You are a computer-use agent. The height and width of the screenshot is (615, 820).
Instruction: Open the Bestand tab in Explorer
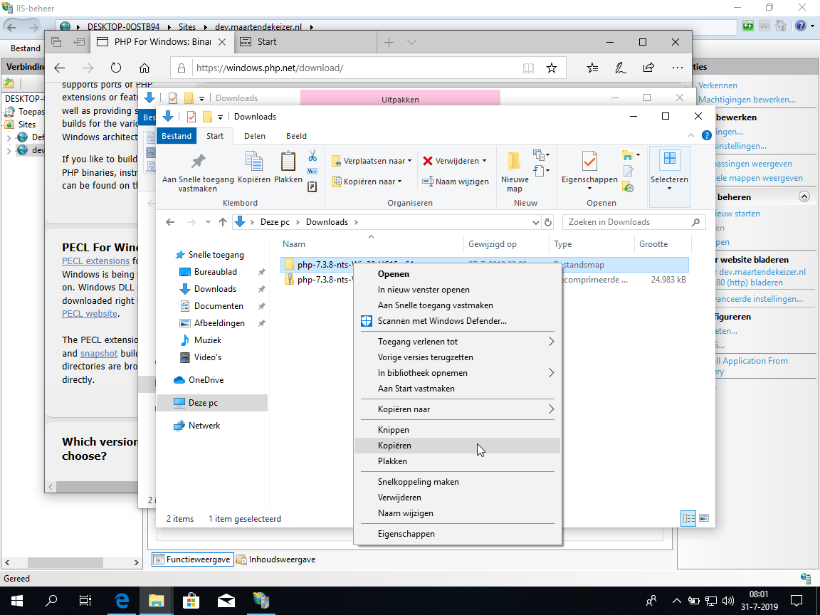[177, 136]
